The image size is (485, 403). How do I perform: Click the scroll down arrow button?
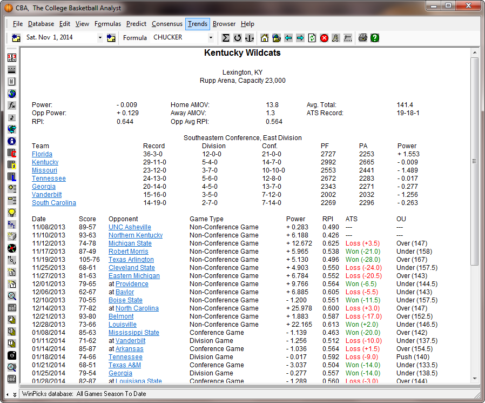point(475,379)
